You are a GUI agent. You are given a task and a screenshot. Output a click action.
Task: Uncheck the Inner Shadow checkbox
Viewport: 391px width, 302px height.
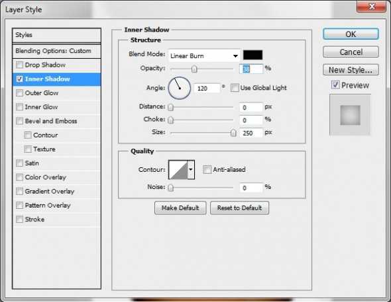click(x=19, y=79)
